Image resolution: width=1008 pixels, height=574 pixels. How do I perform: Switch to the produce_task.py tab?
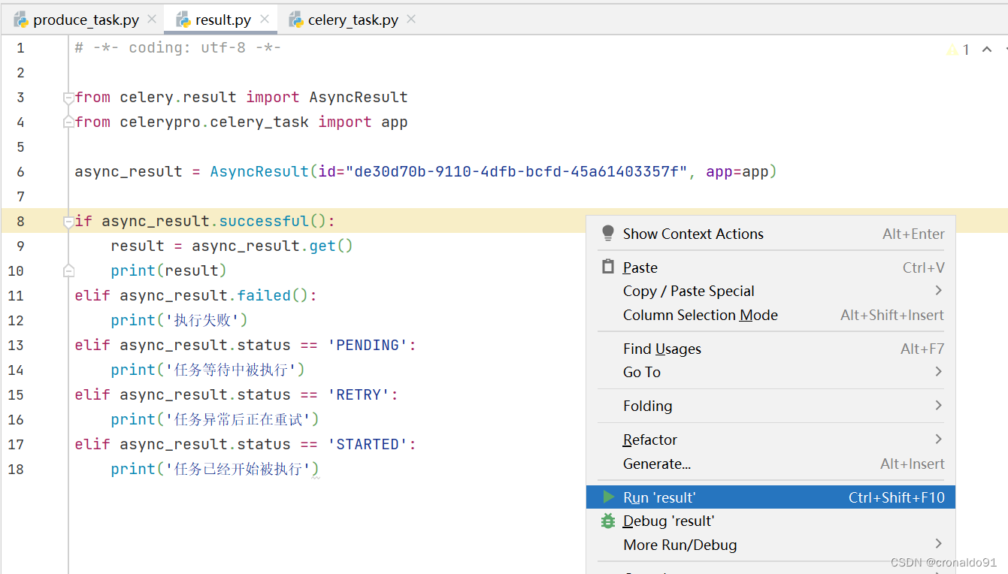pos(86,20)
